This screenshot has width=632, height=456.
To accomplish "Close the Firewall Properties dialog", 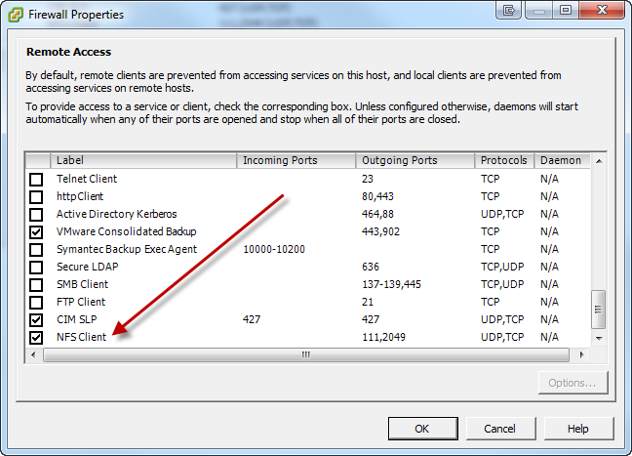I will (602, 10).
